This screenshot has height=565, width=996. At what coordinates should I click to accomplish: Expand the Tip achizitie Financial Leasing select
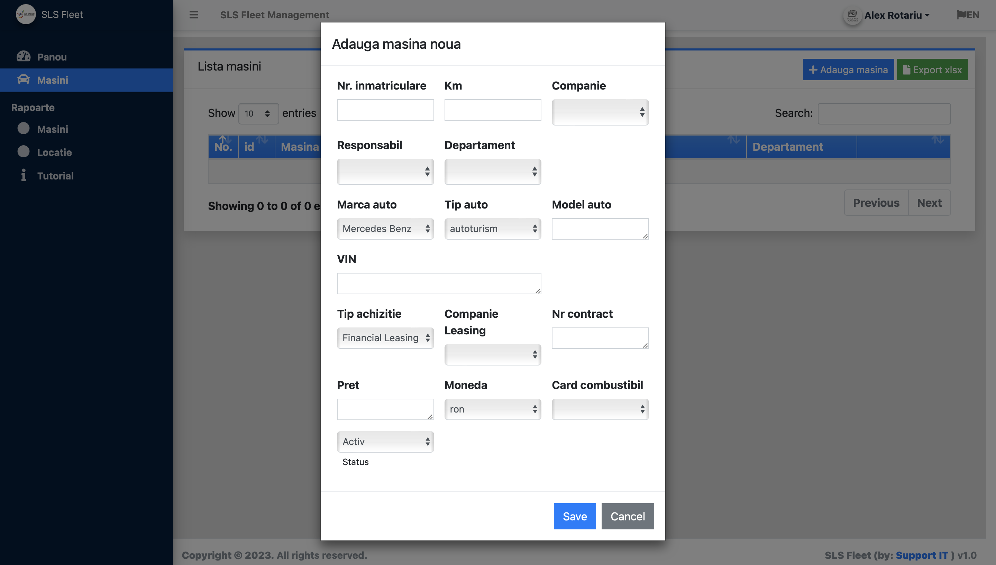385,338
